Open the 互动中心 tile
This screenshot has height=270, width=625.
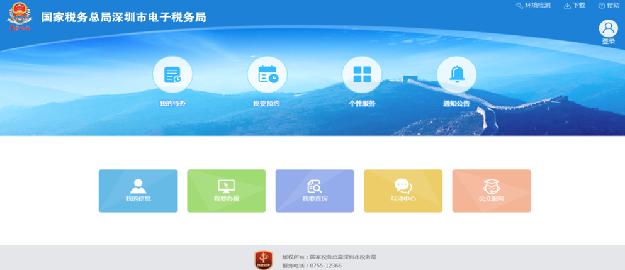click(403, 191)
